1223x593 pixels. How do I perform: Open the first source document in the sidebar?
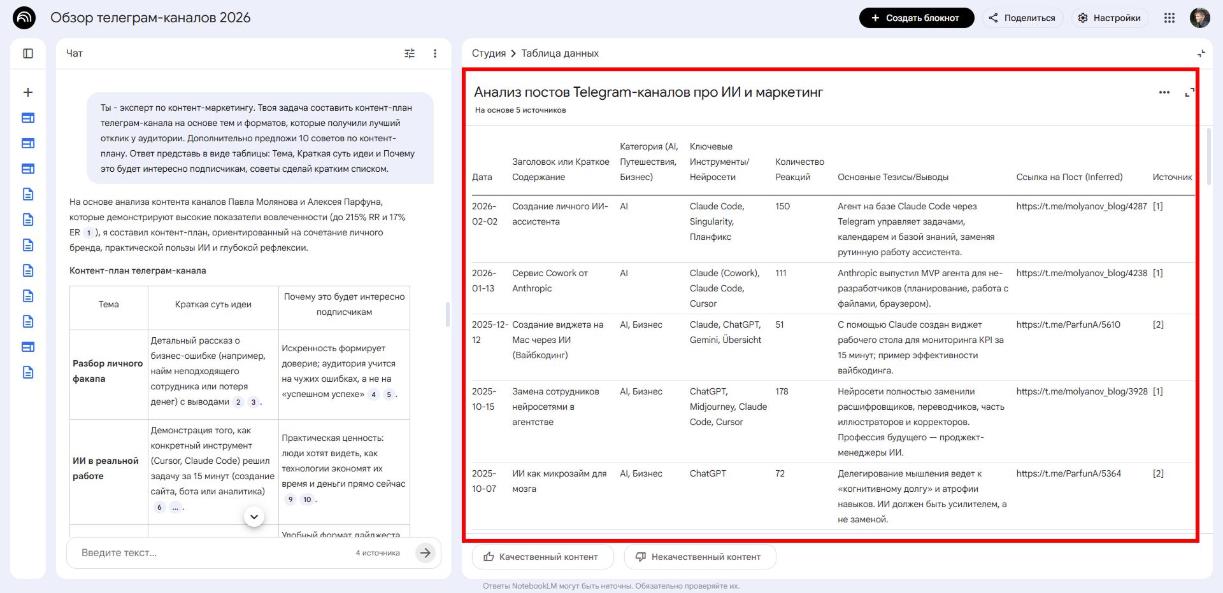coord(28,118)
